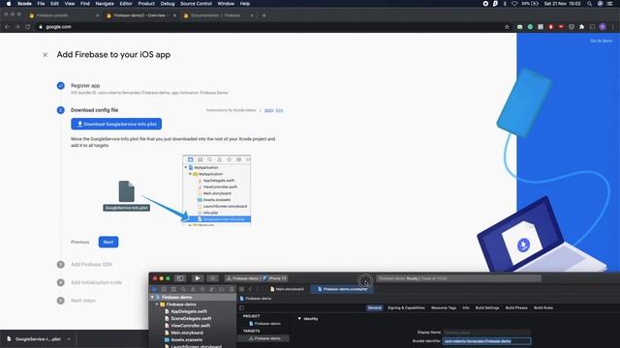Open Xcode Product menu
Screen dimensions: 620x348
coord(146,4)
